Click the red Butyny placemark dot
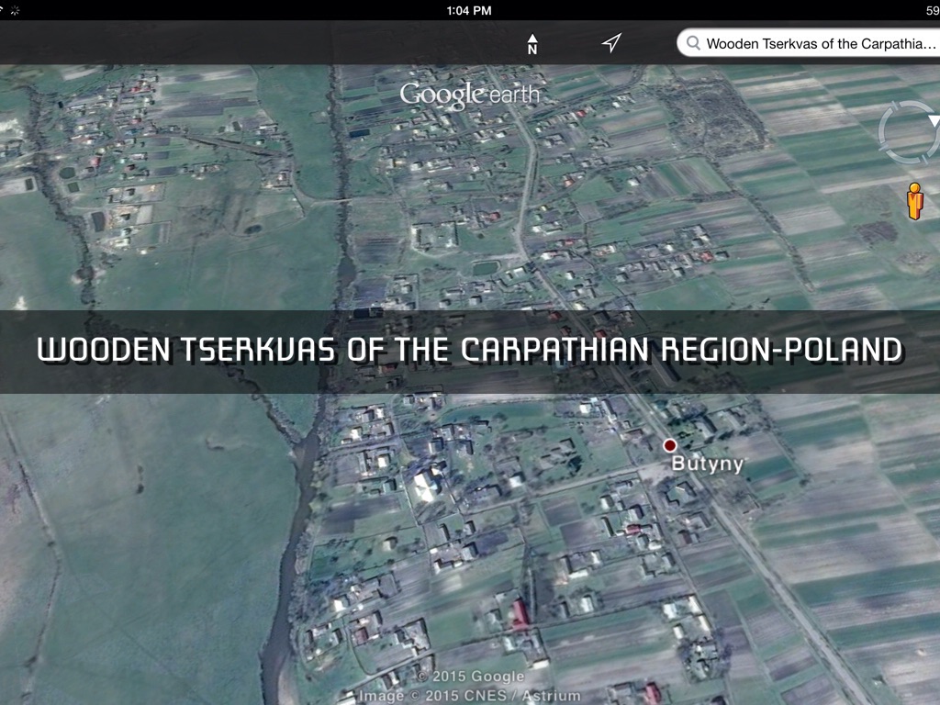The image size is (940, 705). point(670,445)
